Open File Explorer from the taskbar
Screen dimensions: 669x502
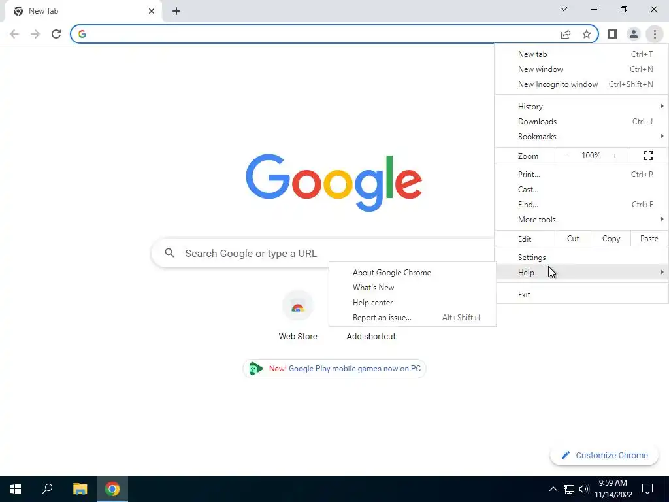tap(80, 489)
